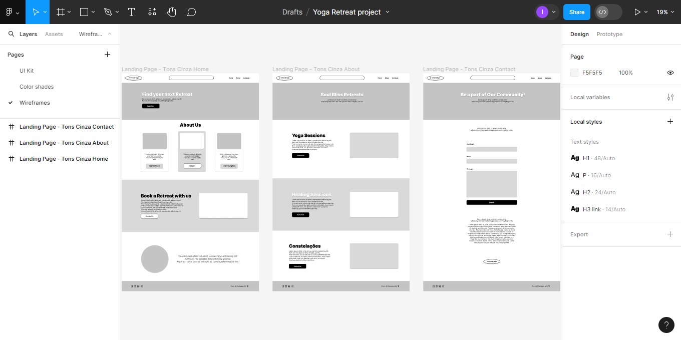Select the Rectangle shape tool
This screenshot has height=340, width=681.
click(x=84, y=12)
